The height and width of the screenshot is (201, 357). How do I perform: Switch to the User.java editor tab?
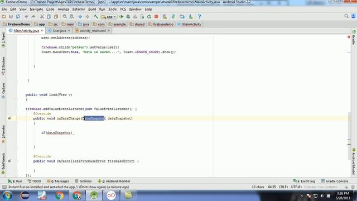tap(59, 31)
